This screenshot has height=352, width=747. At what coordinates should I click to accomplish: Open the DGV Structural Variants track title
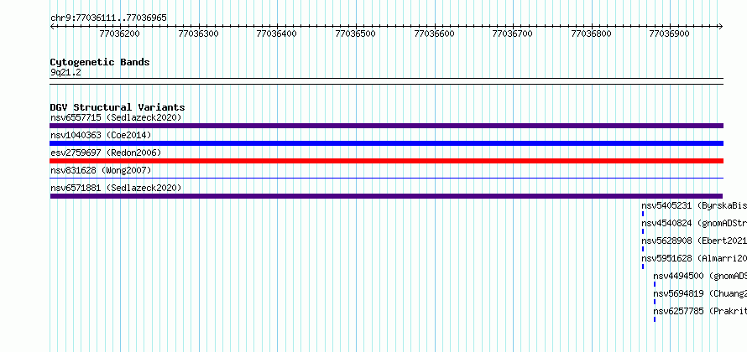[x=118, y=107]
